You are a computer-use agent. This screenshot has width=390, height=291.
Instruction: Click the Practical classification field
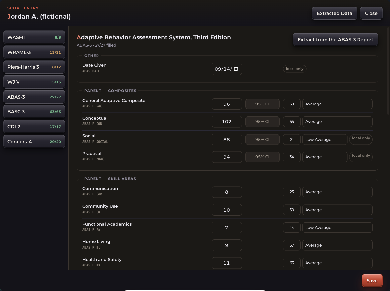pos(325,157)
